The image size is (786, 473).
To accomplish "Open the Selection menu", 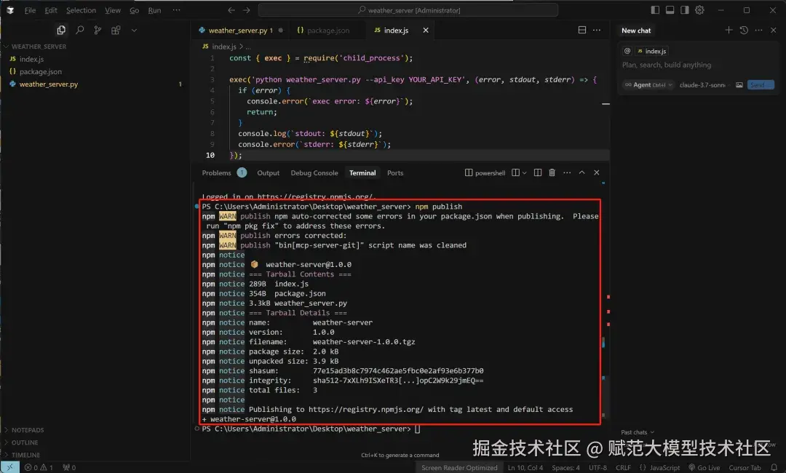I will pyautogui.click(x=81, y=10).
